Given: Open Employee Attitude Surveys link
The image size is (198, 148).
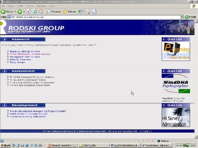Looking at the screenshot, I should [25, 51].
